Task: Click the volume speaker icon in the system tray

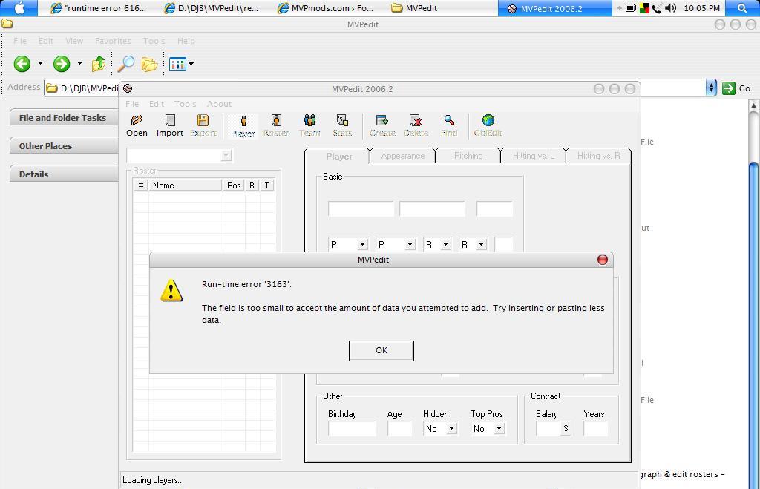Action: click(x=671, y=8)
